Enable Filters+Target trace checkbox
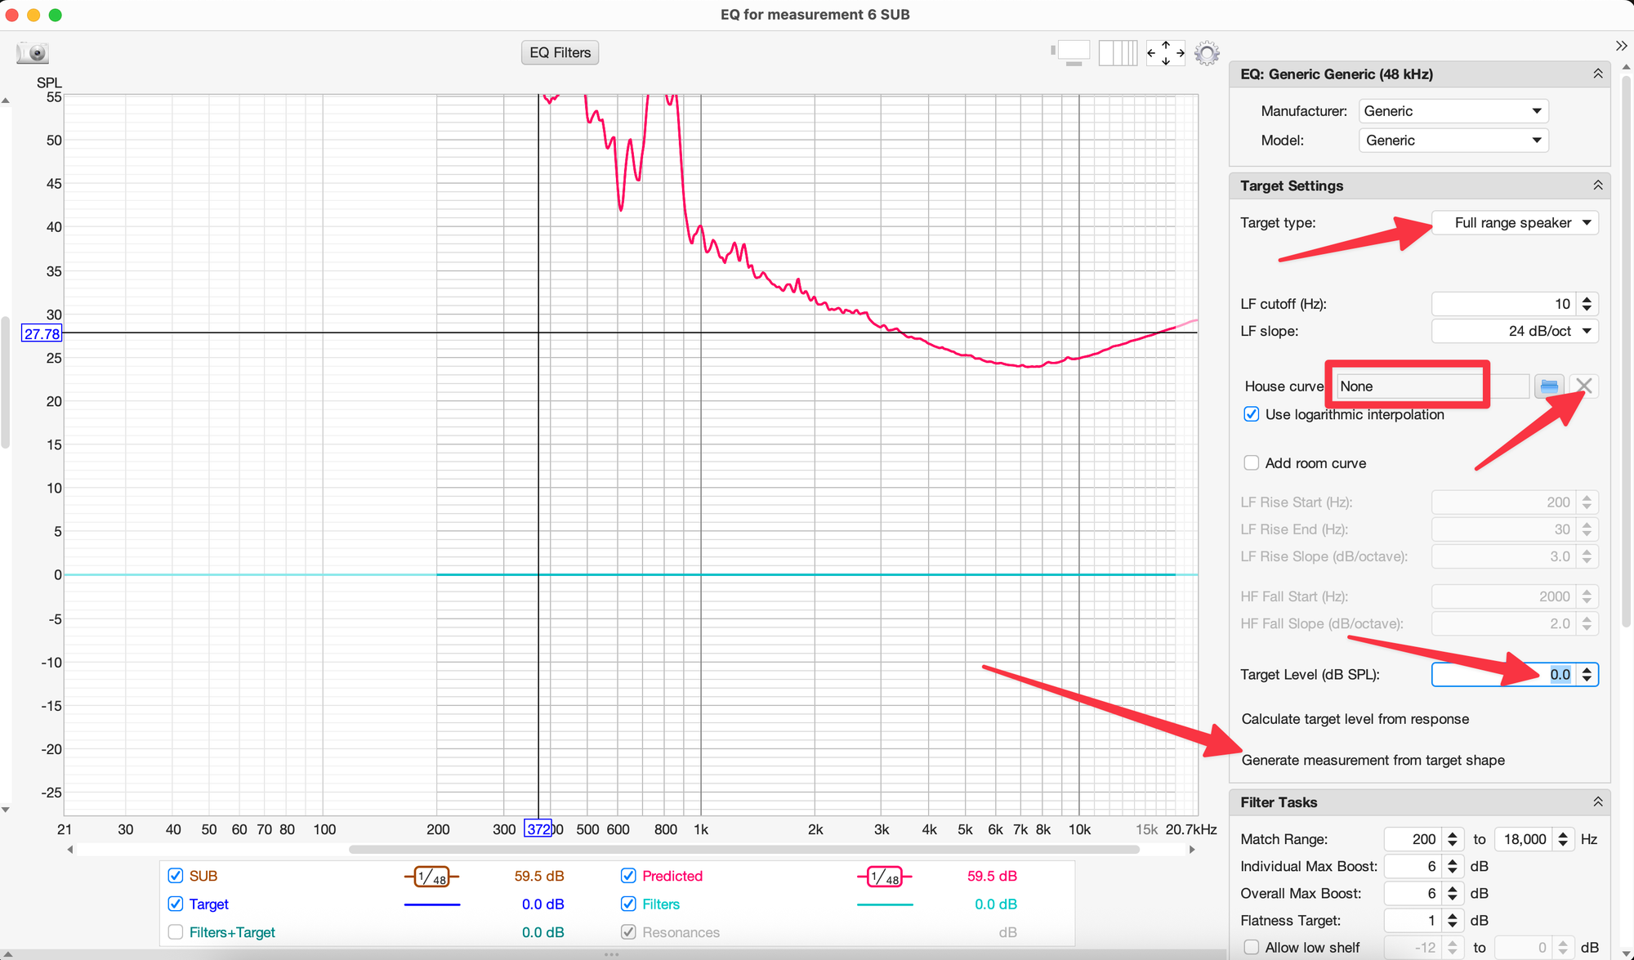This screenshot has width=1634, height=960. 175,932
